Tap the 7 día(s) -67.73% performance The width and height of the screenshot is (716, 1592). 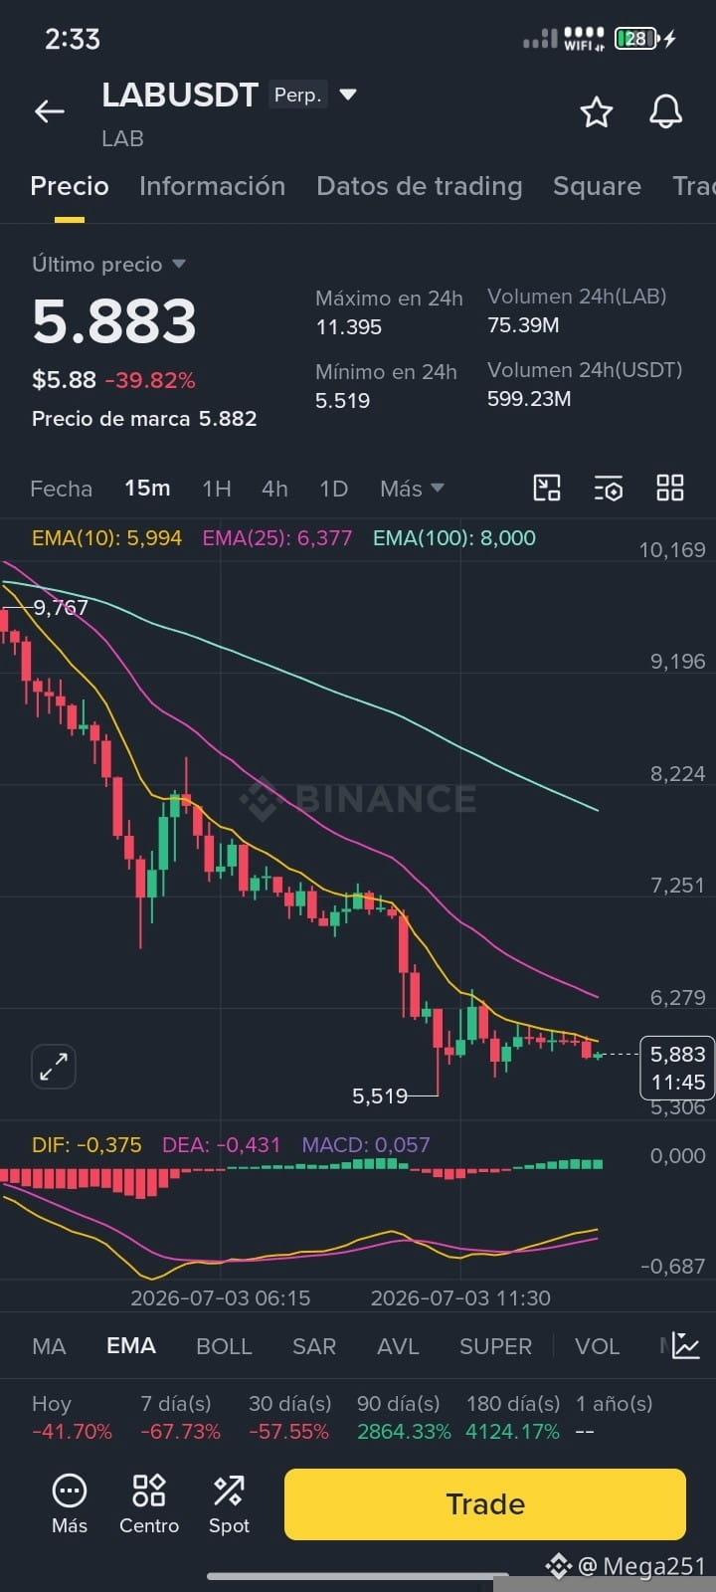[x=180, y=1417]
